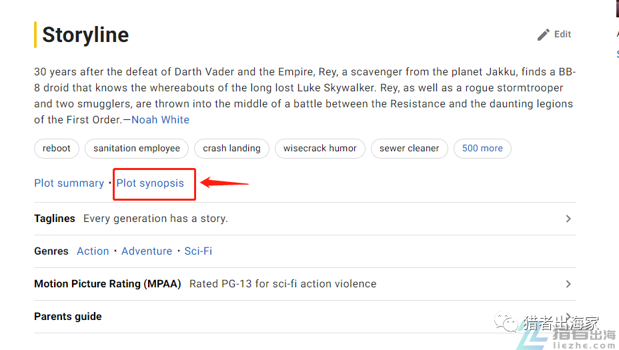619x350 pixels.
Task: Expand the Motion Picture Rating chevron
Action: 568,284
